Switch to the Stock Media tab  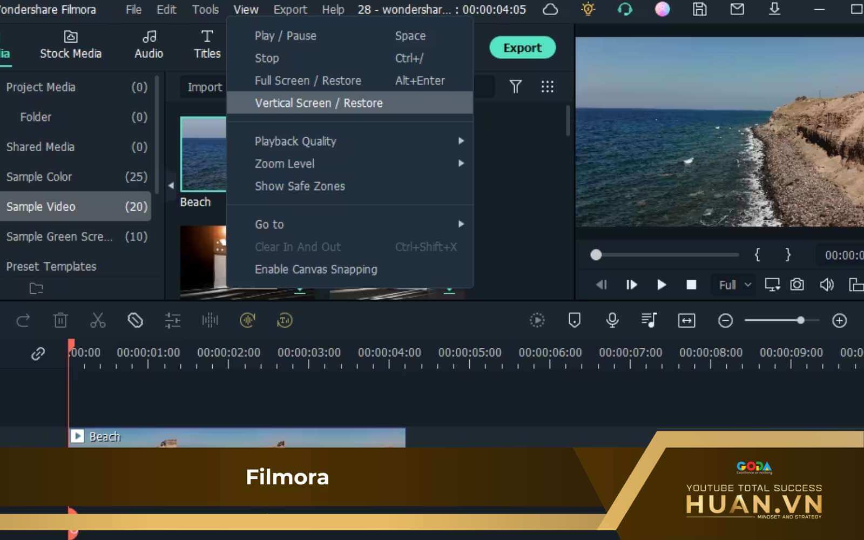[71, 45]
